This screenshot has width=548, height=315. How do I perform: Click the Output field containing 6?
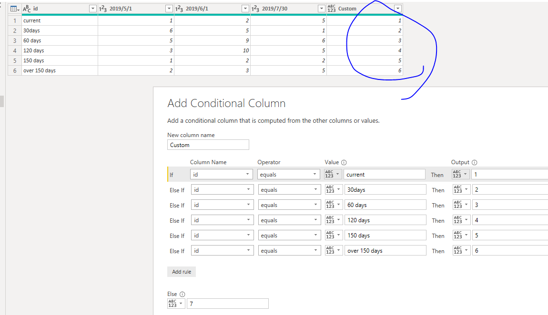pyautogui.click(x=510, y=251)
